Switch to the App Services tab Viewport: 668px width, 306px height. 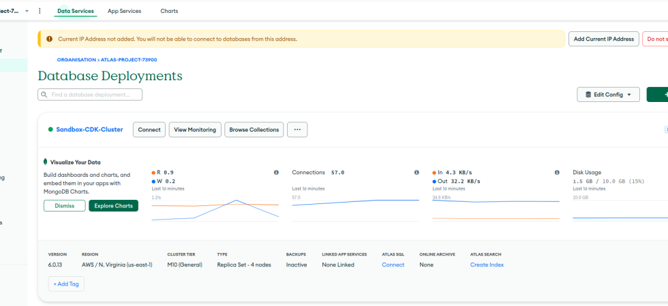pos(124,11)
